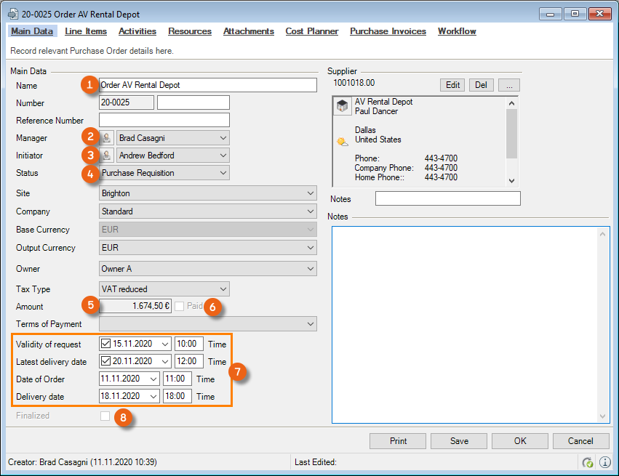Click the weather sun icon near Dallas
Viewport: 619px width, 476px height.
[x=343, y=142]
